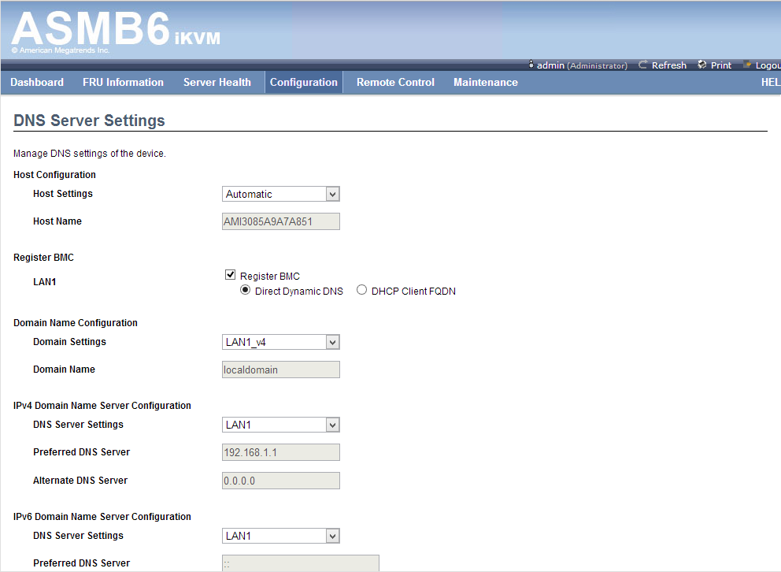Open the Dashboard menu
This screenshot has width=781, height=572.
[x=37, y=82]
